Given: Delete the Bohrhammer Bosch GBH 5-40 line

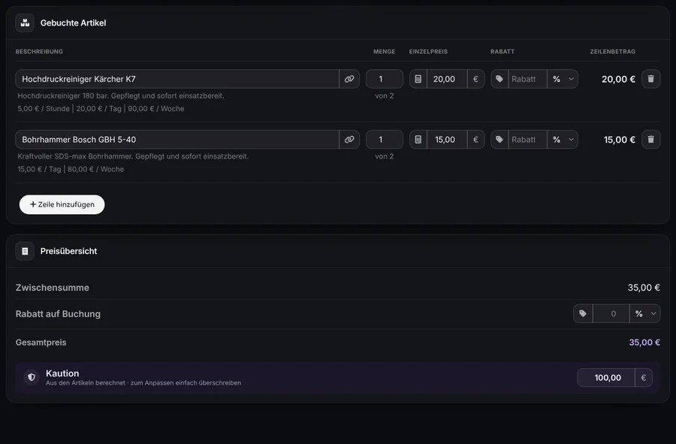Looking at the screenshot, I should tap(651, 140).
